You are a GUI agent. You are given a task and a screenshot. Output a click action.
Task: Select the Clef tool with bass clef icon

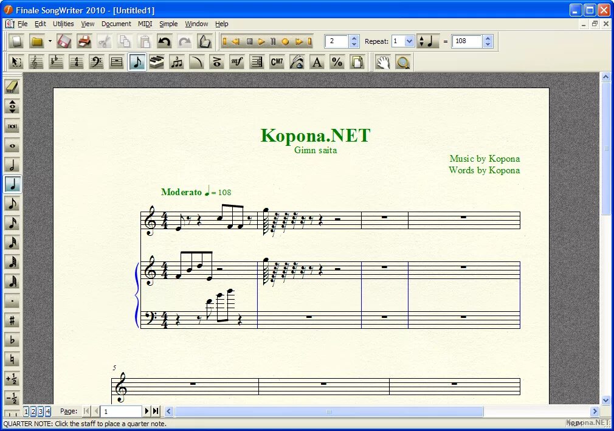coord(96,62)
